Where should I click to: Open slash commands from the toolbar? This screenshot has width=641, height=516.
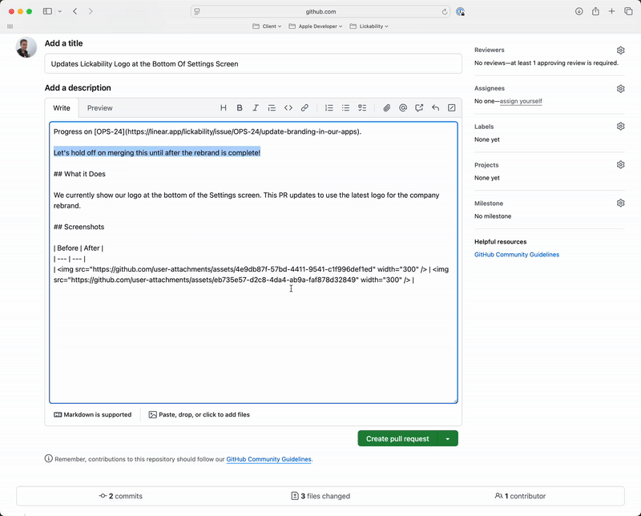(452, 108)
